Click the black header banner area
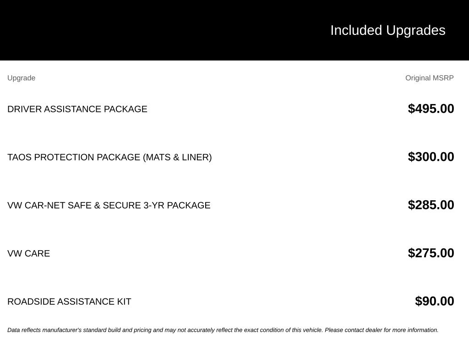 coord(234,30)
